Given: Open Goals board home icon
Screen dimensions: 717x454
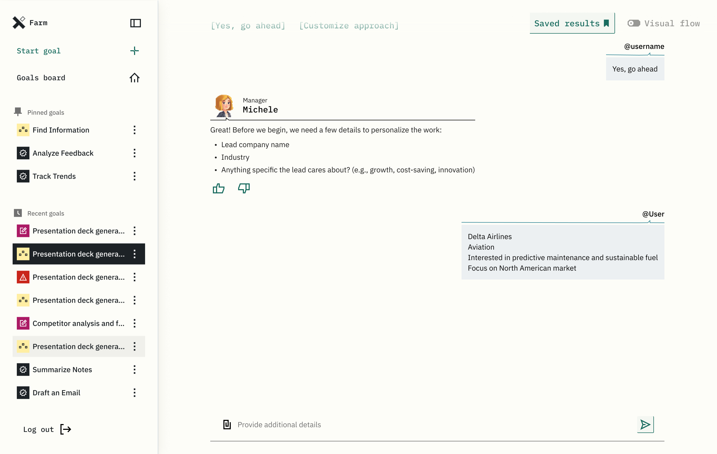Looking at the screenshot, I should pyautogui.click(x=135, y=78).
